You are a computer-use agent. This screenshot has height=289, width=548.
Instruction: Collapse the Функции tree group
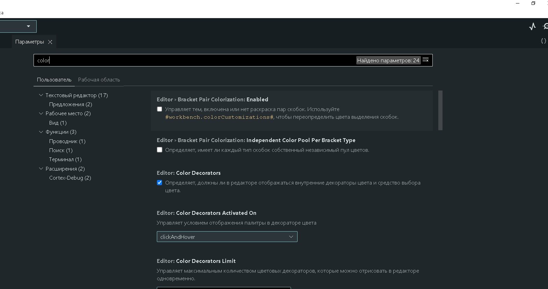pyautogui.click(x=41, y=132)
